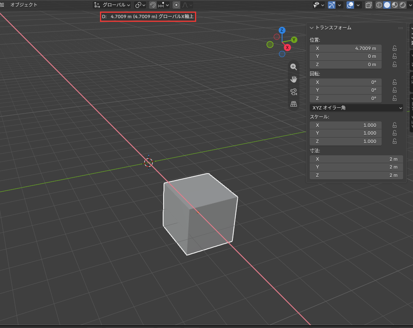The height and width of the screenshot is (328, 413).
Task: Lock the スケール Z axis
Action: click(x=394, y=141)
